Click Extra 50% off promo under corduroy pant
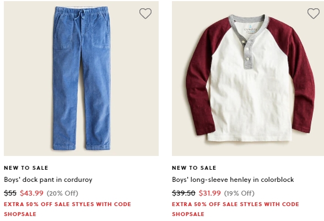The height and width of the screenshot is (221, 324). [x=67, y=204]
